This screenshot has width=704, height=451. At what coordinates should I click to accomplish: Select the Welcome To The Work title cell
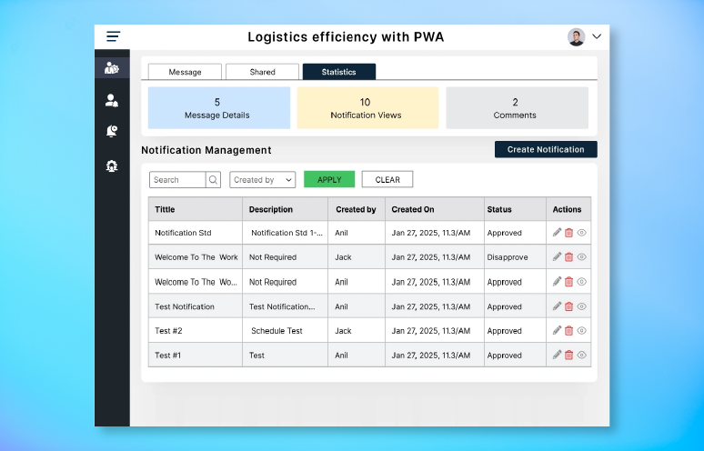pyautogui.click(x=196, y=257)
